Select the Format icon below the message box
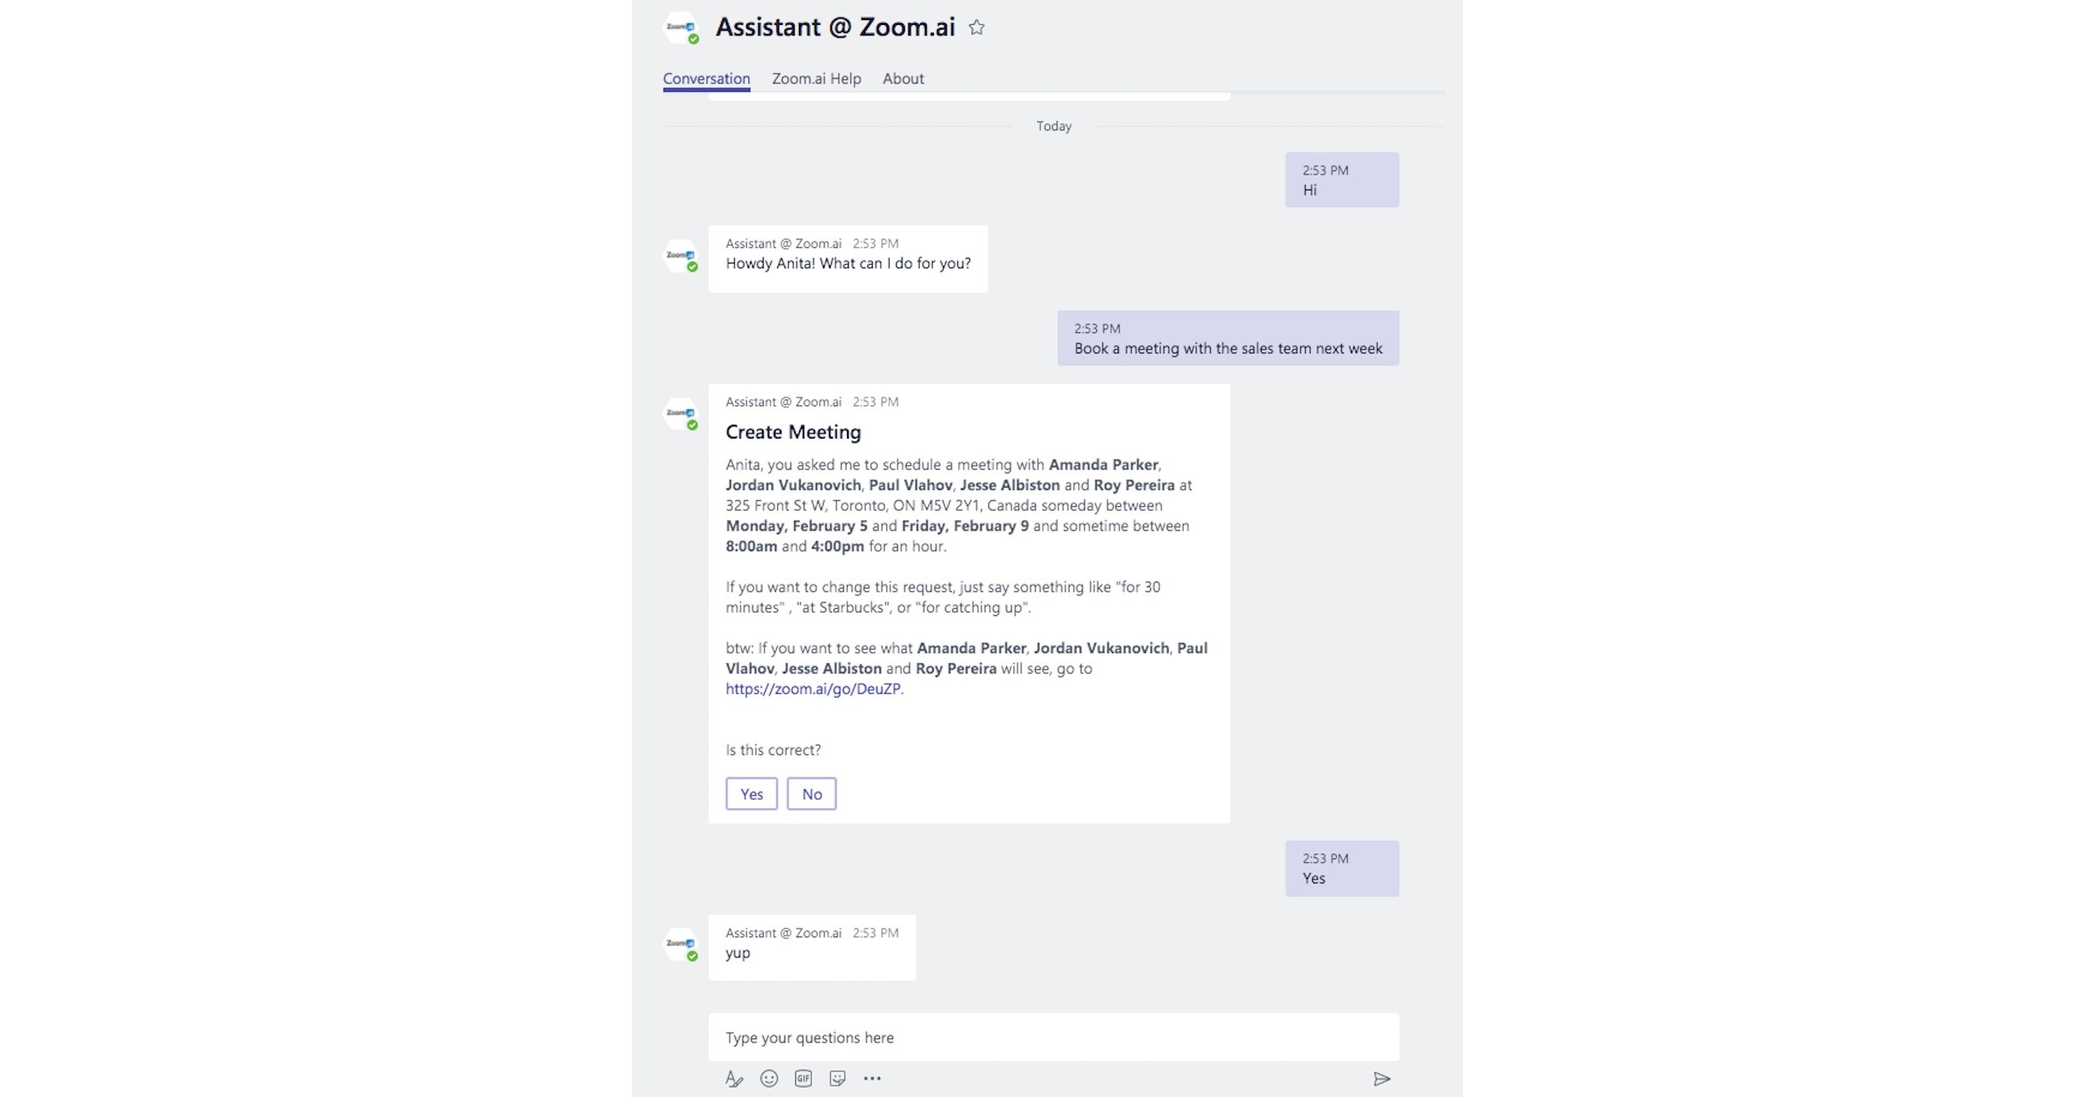Image resolution: width=2095 pixels, height=1097 pixels. pyautogui.click(x=735, y=1078)
